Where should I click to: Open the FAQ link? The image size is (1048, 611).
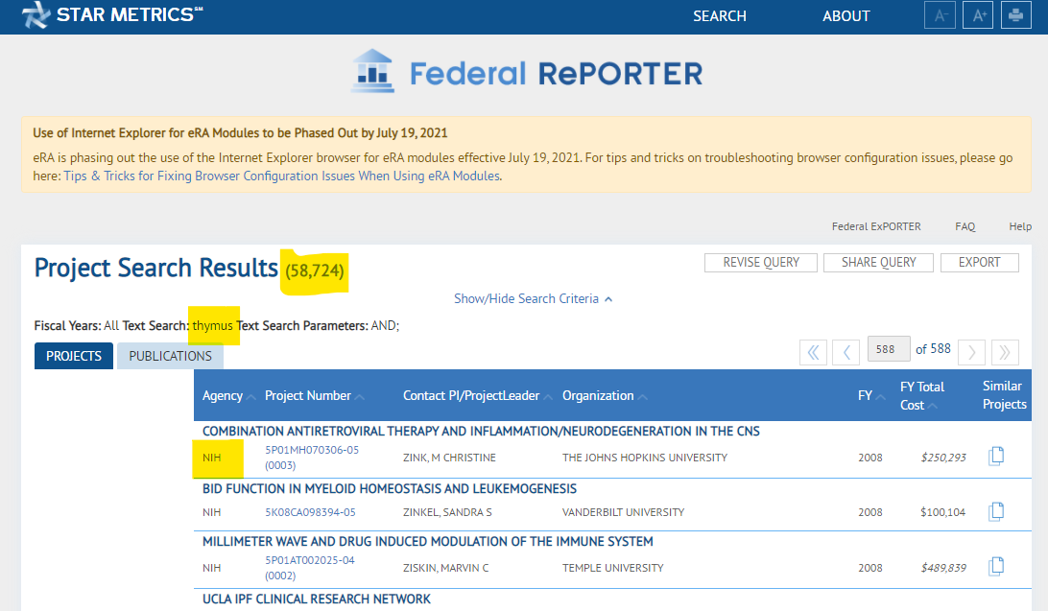click(x=965, y=226)
